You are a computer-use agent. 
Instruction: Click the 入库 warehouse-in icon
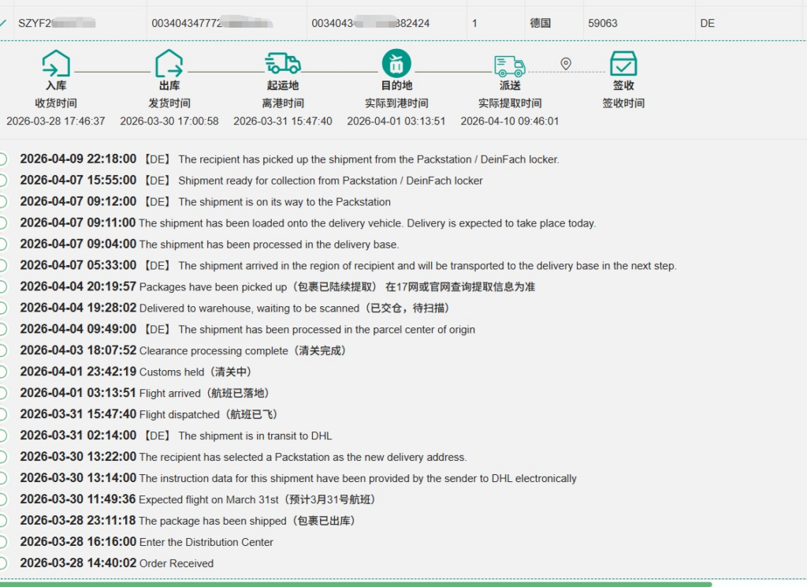coord(56,63)
